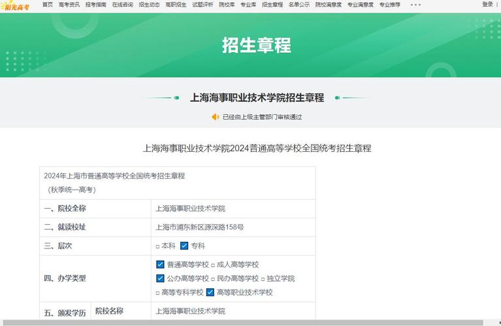Image resolution: width=501 pixels, height=326 pixels.
Task: Toggle the 高等专科学校 checkbox
Action: pyautogui.click(x=157, y=293)
